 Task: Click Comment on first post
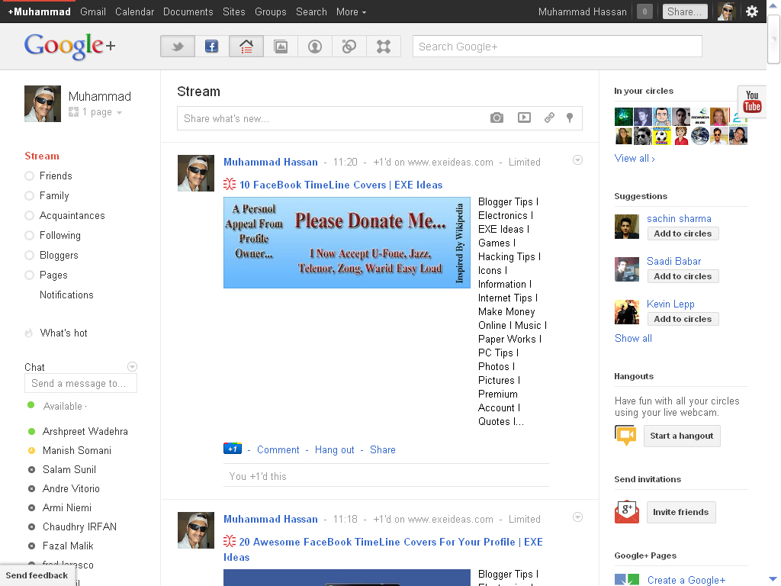pos(278,450)
